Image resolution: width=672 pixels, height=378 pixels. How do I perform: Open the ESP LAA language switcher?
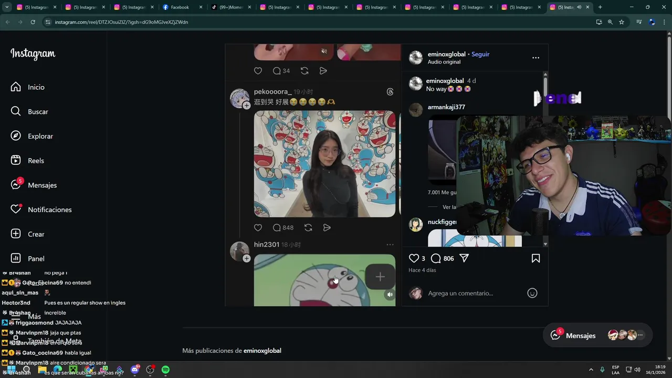coord(615,370)
